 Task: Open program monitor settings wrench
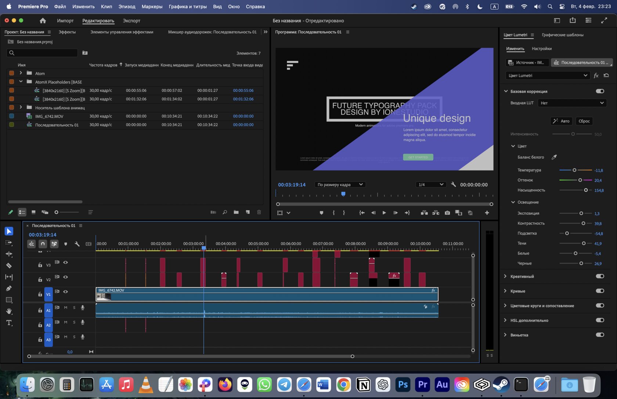coord(454,184)
